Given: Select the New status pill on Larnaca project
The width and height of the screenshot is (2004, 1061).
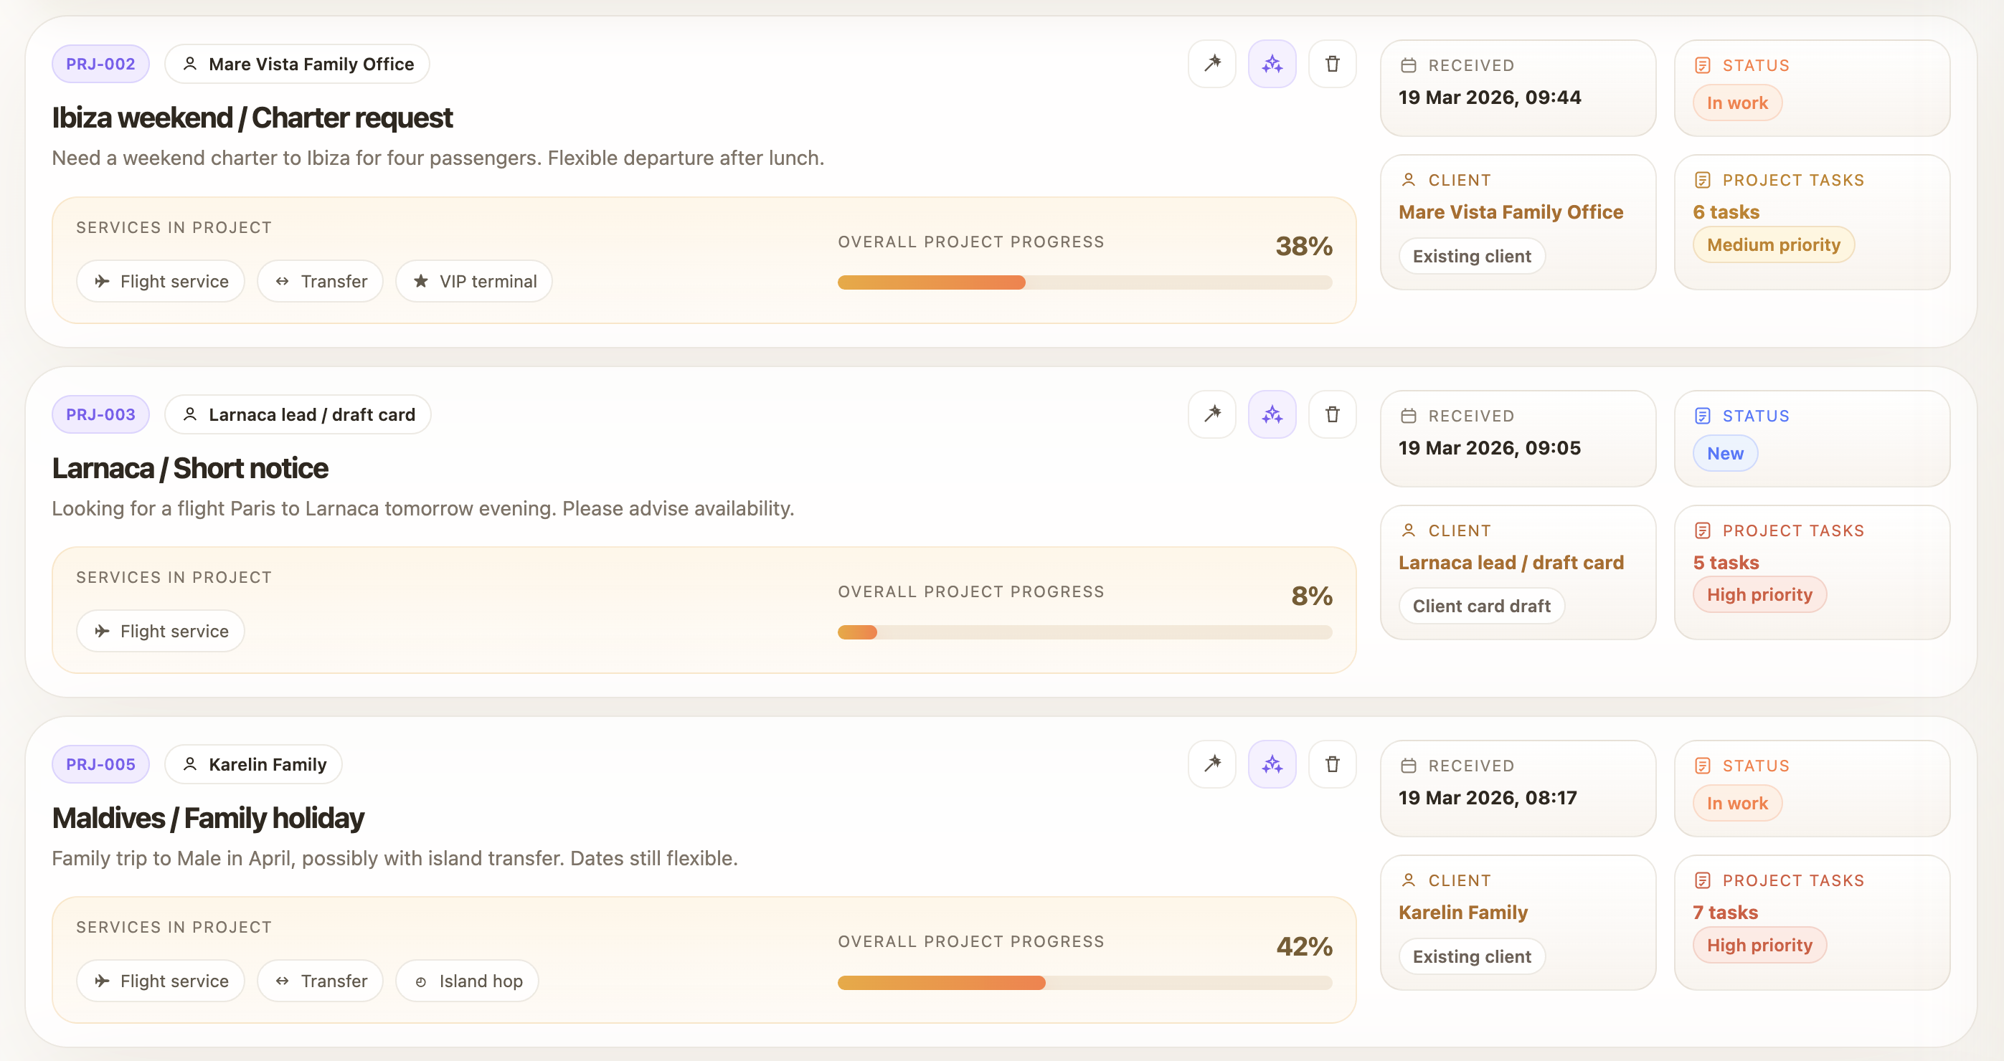Looking at the screenshot, I should click(1725, 452).
